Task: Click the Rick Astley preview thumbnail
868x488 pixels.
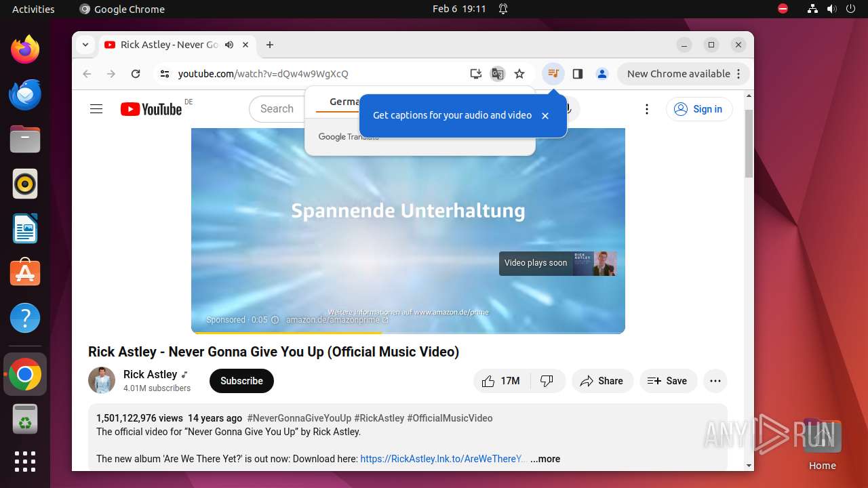Action: pos(595,263)
